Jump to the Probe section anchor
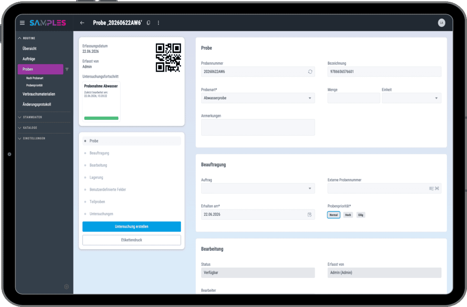 (132, 141)
